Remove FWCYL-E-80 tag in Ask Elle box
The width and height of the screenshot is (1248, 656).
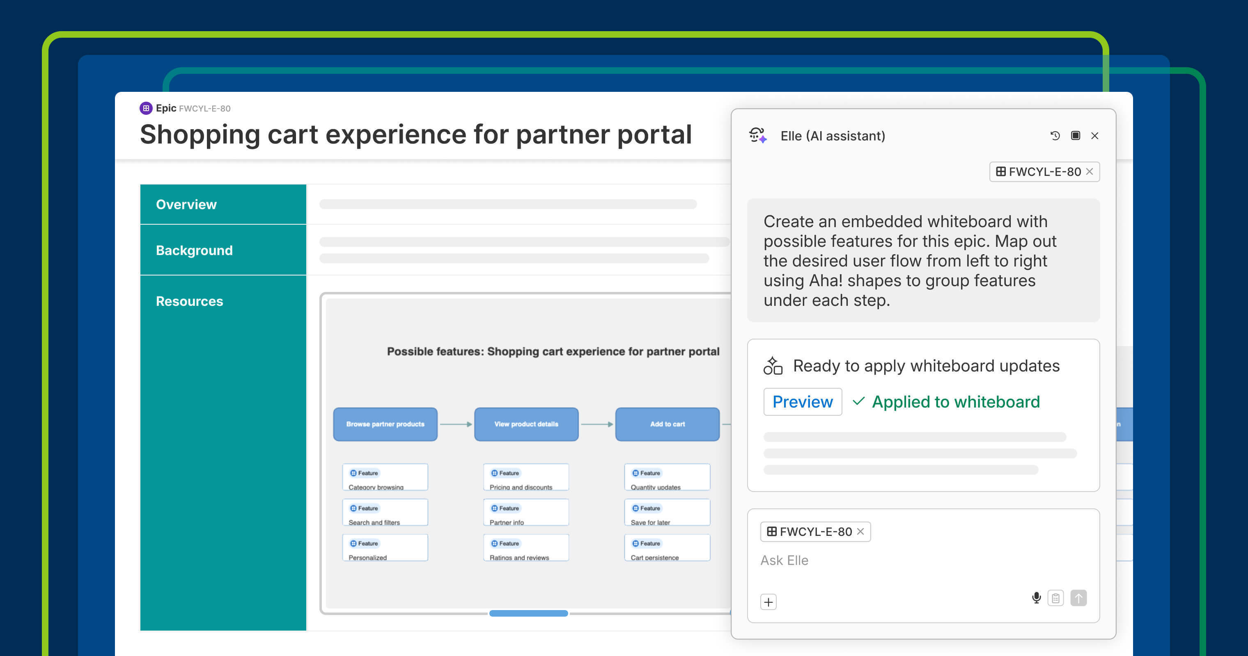pyautogui.click(x=860, y=532)
